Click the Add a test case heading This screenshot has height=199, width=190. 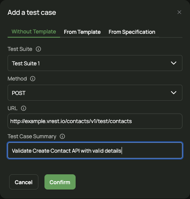coord(32,13)
